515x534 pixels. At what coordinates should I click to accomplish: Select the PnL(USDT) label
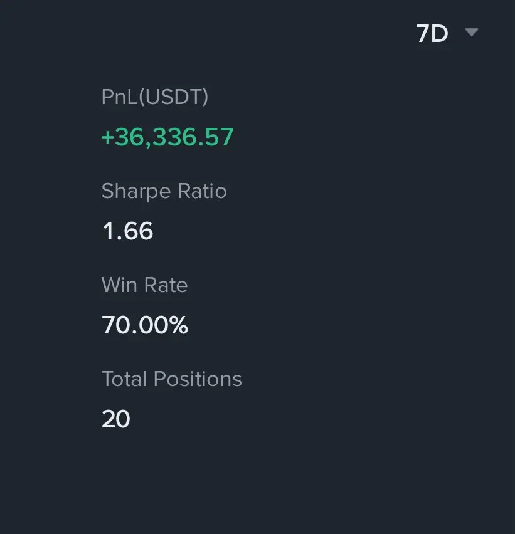[155, 97]
